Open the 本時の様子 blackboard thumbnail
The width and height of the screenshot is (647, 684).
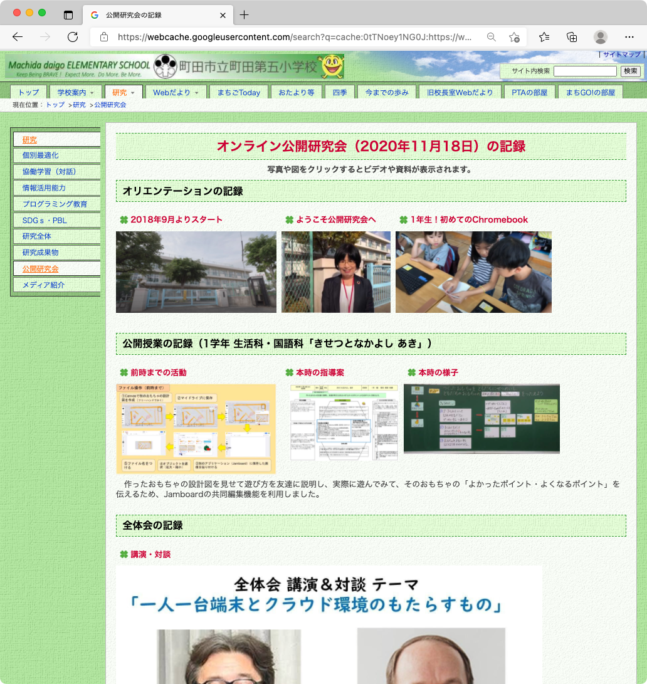click(x=481, y=419)
